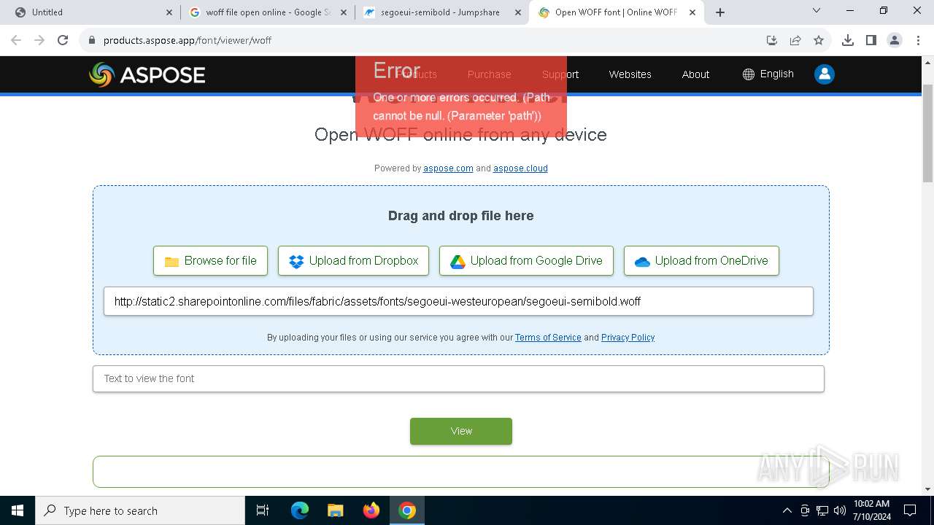Image resolution: width=934 pixels, height=525 pixels.
Task: Go back with browser back arrow
Action: coord(16,40)
